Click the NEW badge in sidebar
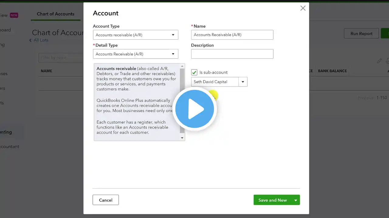Screen dimensions: 389x218 [14, 15]
